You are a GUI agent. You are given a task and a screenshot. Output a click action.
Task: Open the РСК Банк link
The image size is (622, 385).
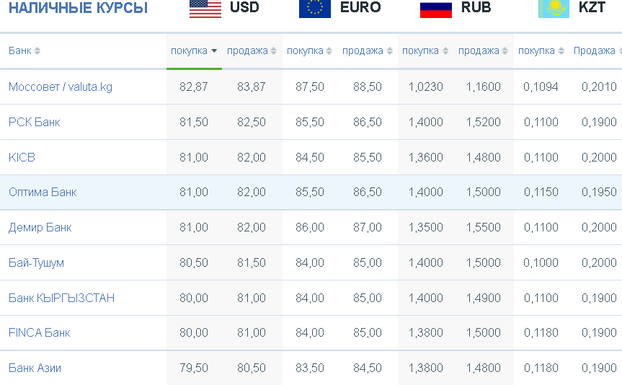coord(34,123)
